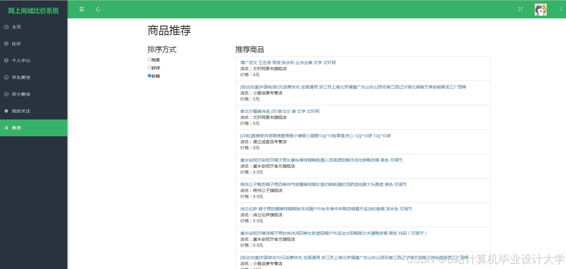Click the 苏宁爬虫 face icon
Image resolution: width=566 pixels, height=269 pixels.
[6, 94]
